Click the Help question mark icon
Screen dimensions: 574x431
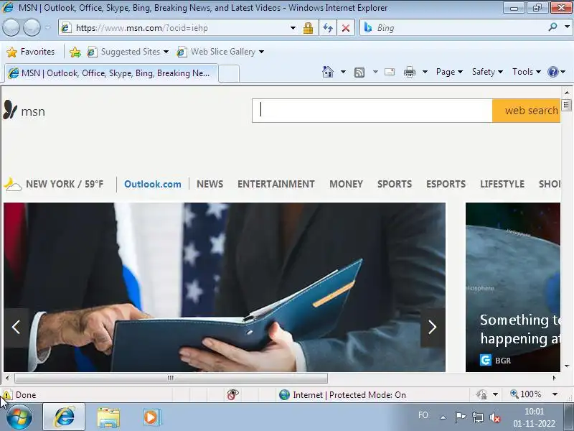[x=552, y=72]
